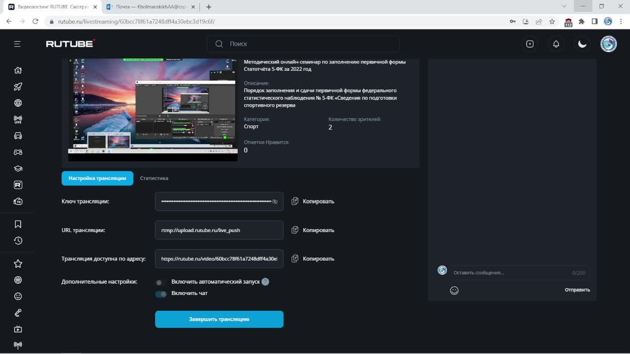This screenshot has width=630, height=354.
Task: Open emoji picker in chat
Action: coord(454,291)
